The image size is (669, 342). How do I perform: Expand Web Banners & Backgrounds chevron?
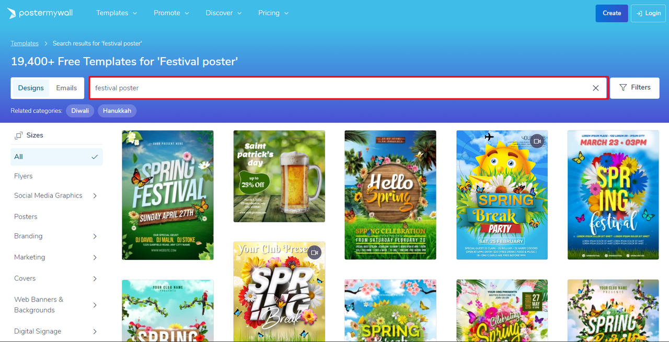(95, 305)
